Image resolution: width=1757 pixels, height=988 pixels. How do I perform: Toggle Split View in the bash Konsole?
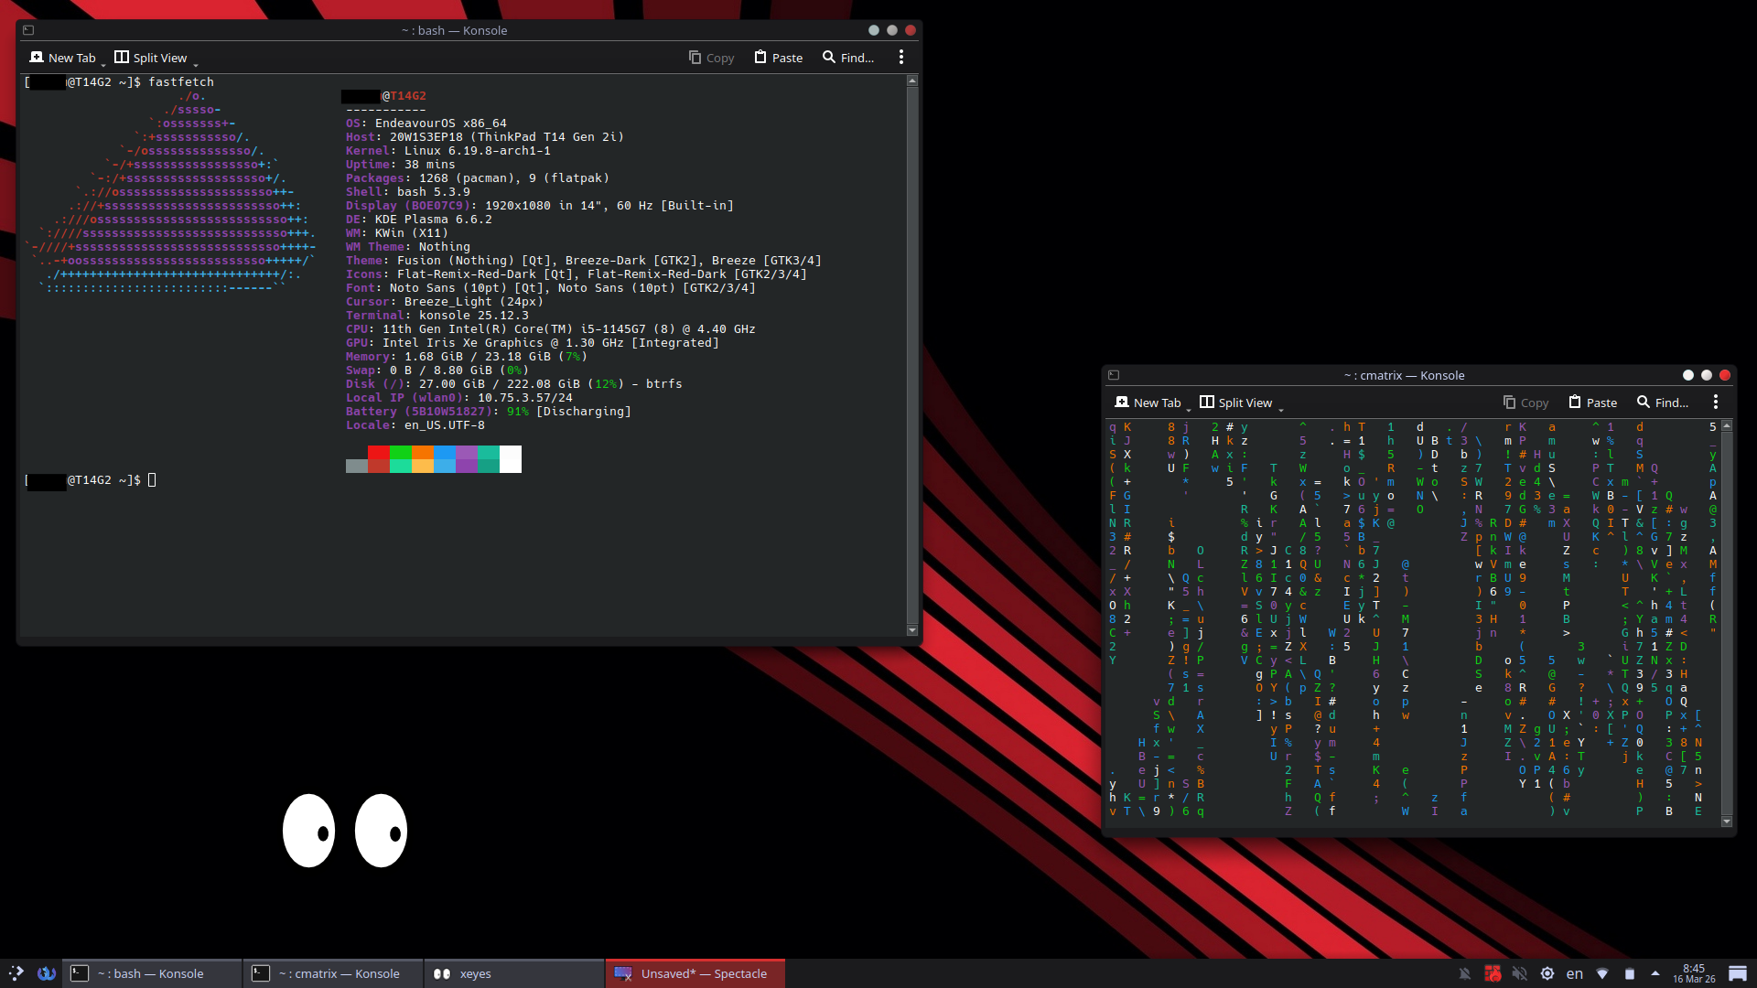[x=151, y=58]
